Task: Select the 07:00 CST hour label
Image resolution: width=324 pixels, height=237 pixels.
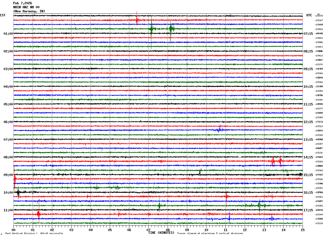Action: tap(8, 140)
